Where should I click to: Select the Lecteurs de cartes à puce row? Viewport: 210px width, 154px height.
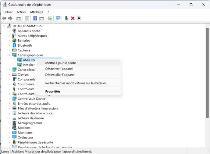[x=32, y=113]
